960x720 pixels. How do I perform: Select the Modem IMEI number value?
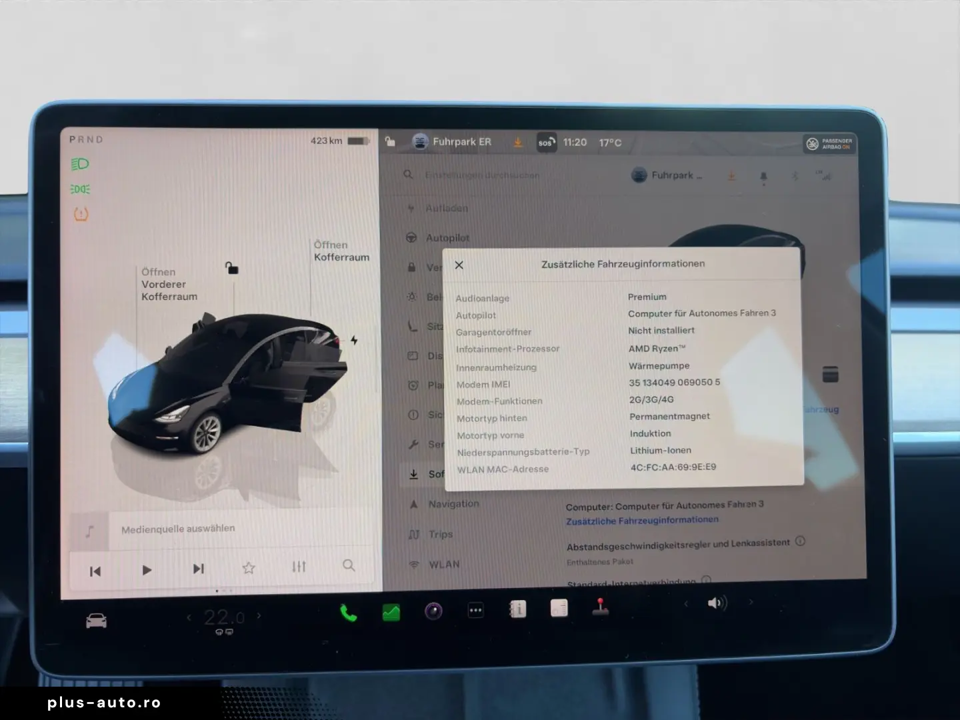[x=675, y=382]
